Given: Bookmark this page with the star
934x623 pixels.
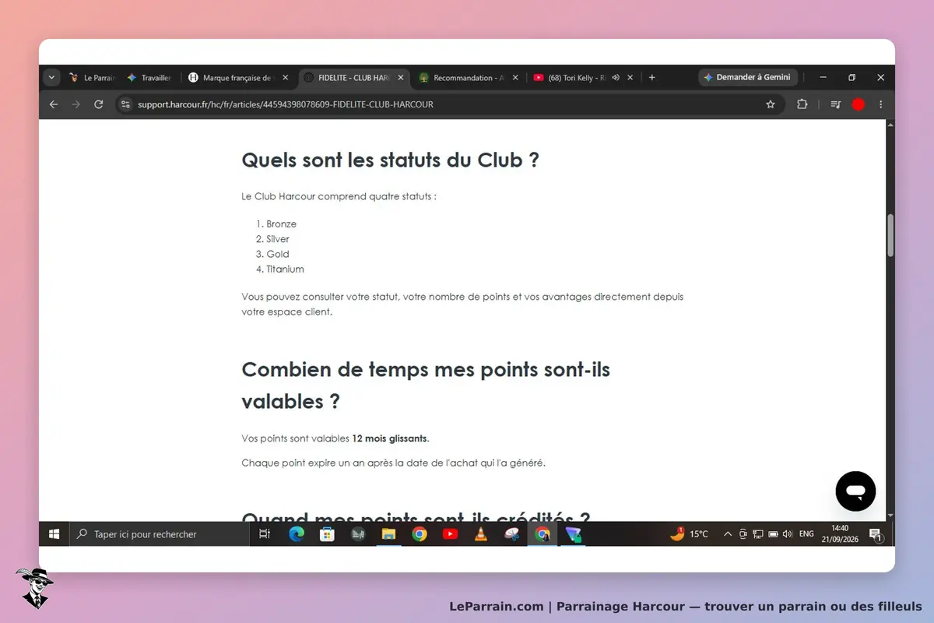Looking at the screenshot, I should tap(771, 104).
